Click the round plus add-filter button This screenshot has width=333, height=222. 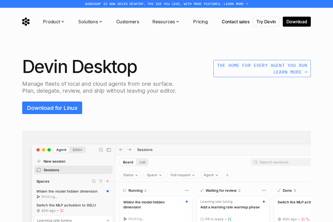[227, 175]
